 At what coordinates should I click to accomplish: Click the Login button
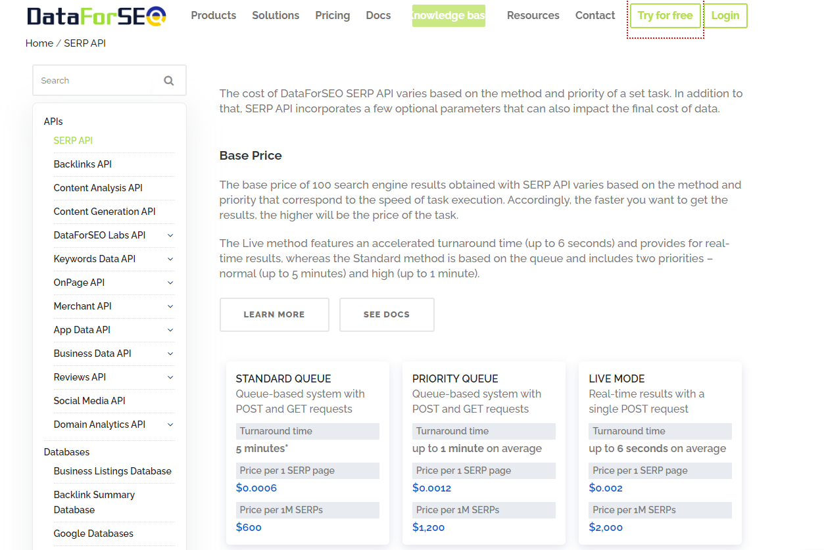725,16
